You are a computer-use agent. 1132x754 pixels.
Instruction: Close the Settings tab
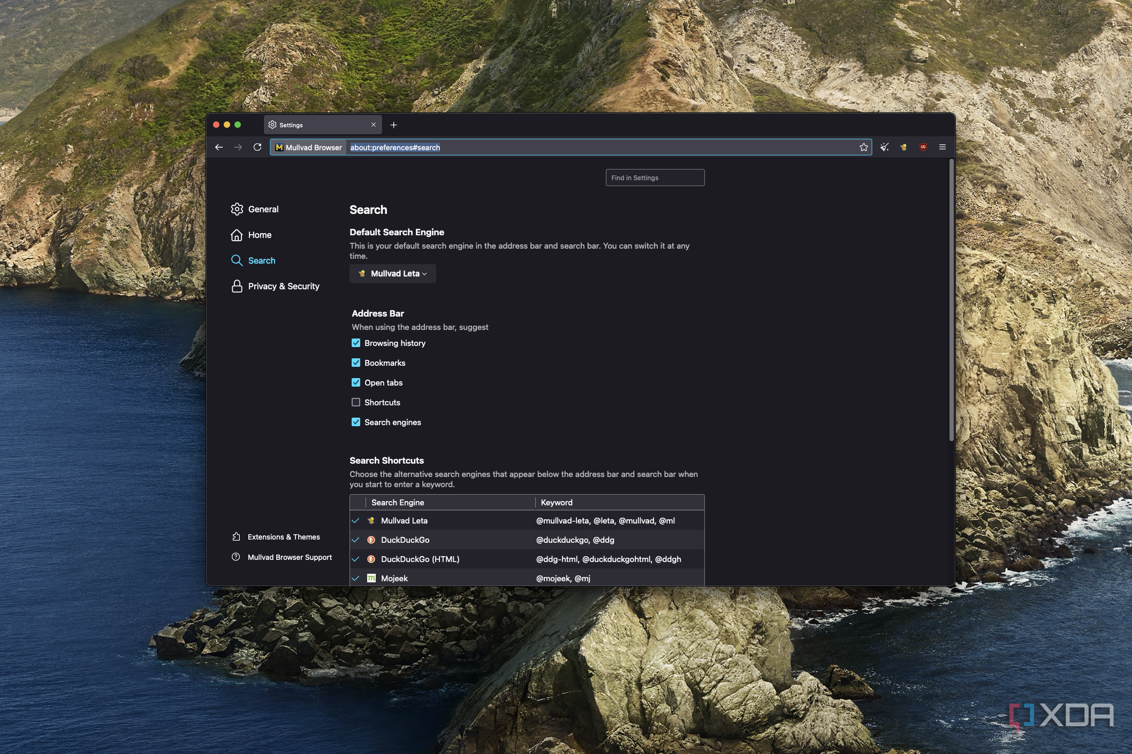(x=374, y=125)
